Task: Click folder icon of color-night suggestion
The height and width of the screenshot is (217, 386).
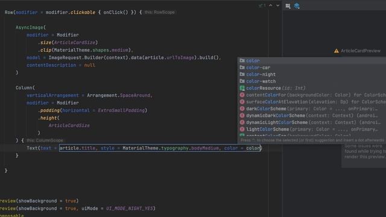Action: tap(242, 74)
